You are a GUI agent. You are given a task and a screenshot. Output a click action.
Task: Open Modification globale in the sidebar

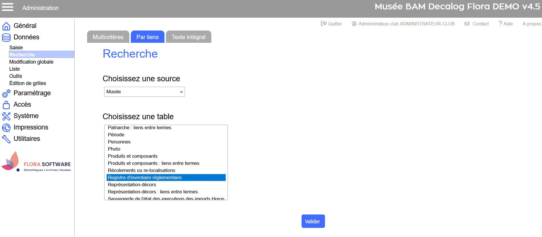[31, 62]
